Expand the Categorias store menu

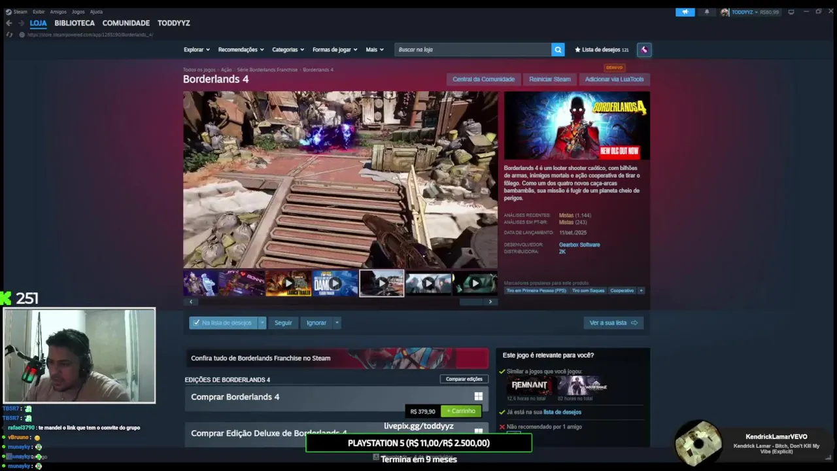(x=288, y=50)
